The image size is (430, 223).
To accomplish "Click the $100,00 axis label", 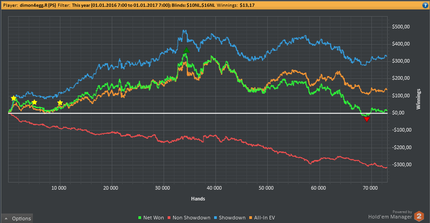I will (x=401, y=96).
